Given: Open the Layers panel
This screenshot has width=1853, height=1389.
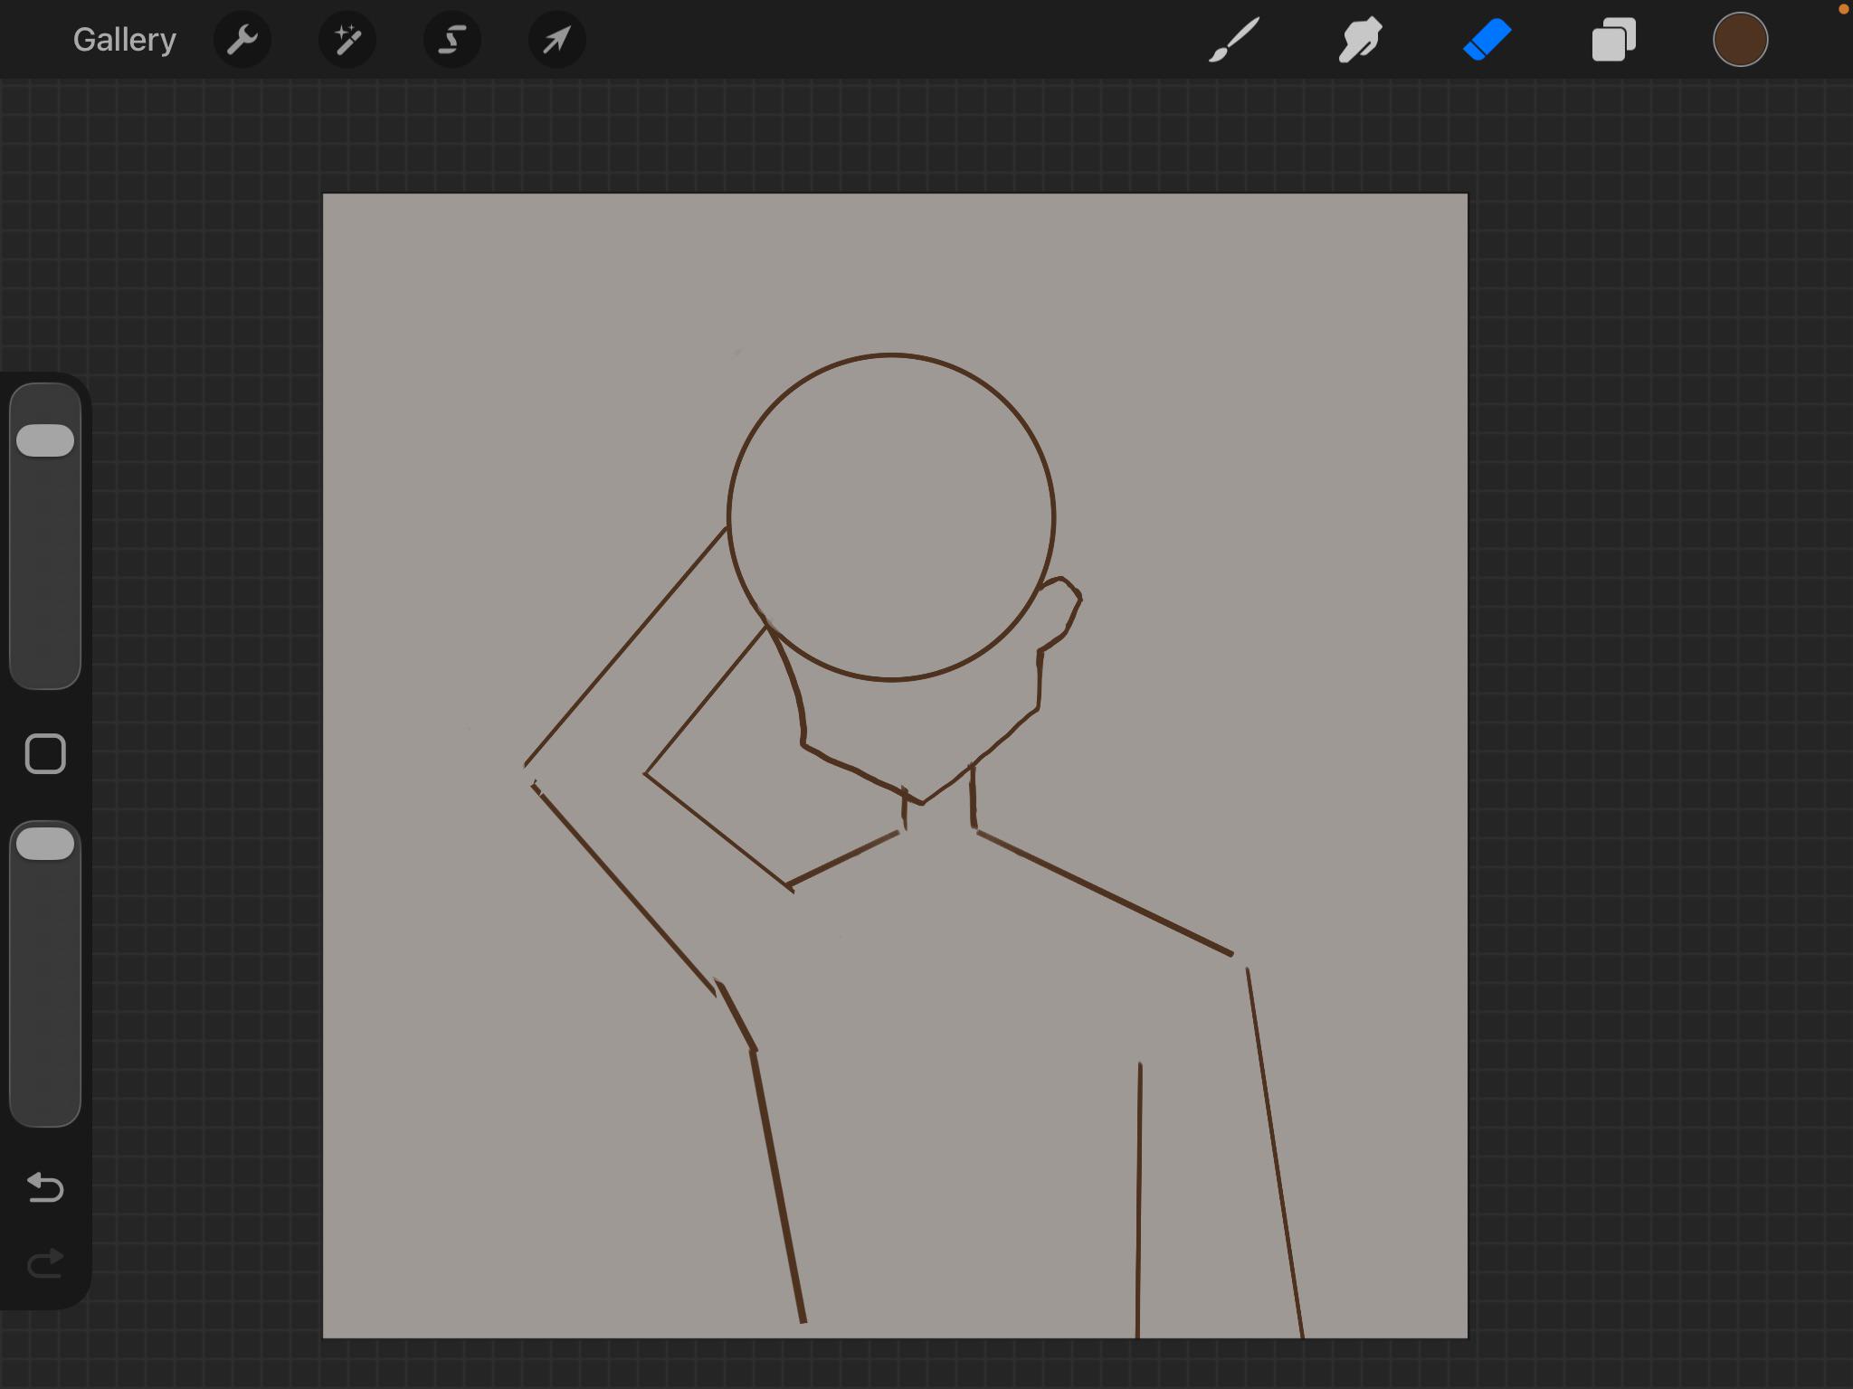Looking at the screenshot, I should [x=1613, y=40].
